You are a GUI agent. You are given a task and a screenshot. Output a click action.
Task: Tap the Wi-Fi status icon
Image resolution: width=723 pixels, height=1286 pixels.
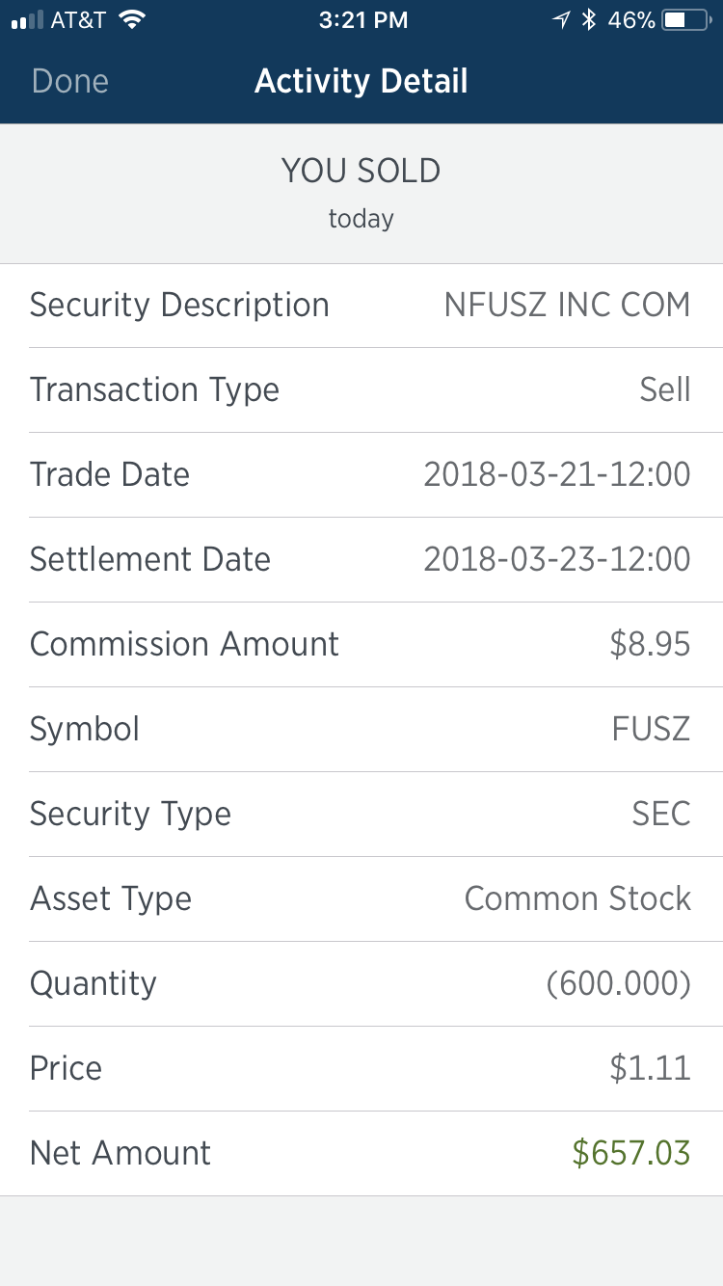132,20
